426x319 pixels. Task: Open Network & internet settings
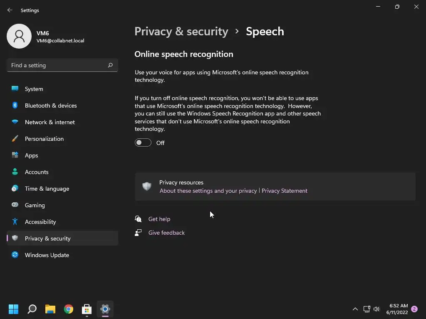tap(50, 122)
